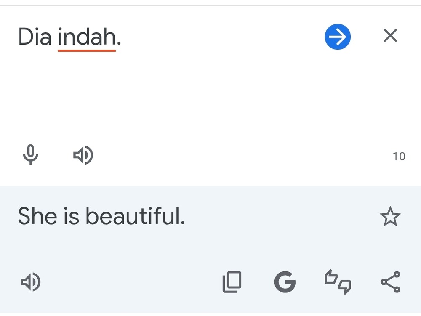The height and width of the screenshot is (316, 421).
Task: Save the translation with the star icon
Action: [390, 217]
